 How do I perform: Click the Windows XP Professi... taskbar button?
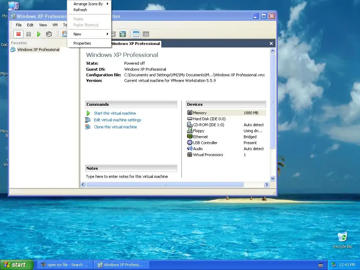click(x=121, y=265)
